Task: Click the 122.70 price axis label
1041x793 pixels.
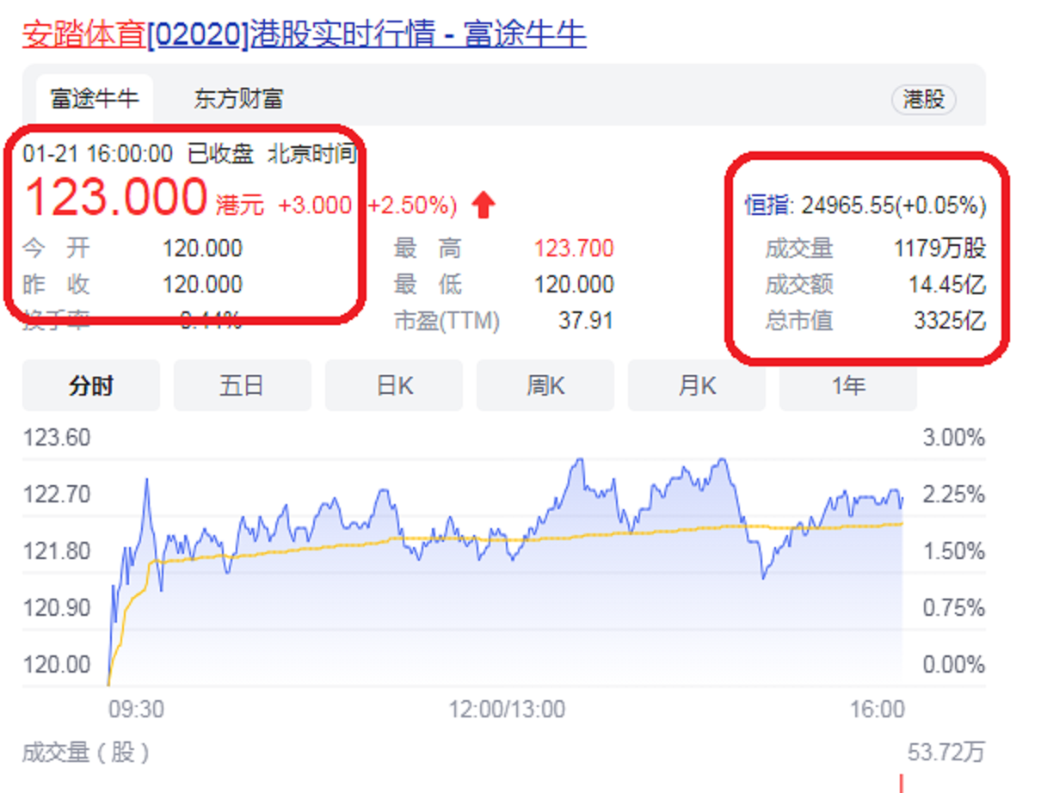Action: tap(56, 495)
